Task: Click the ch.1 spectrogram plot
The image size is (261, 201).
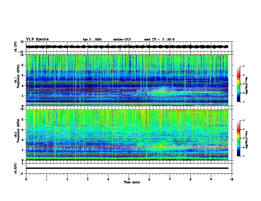Action: [x=127, y=80]
